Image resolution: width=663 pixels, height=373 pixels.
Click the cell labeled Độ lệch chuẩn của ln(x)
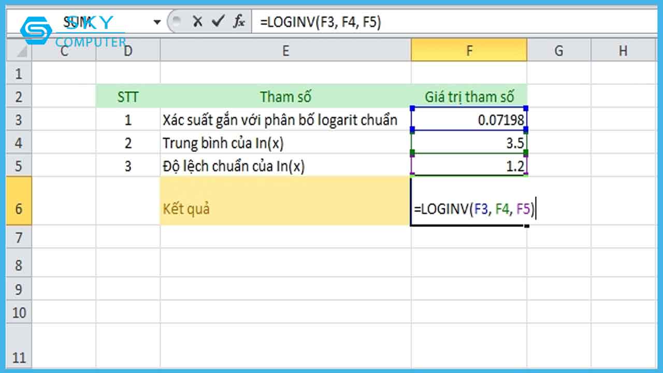(285, 166)
